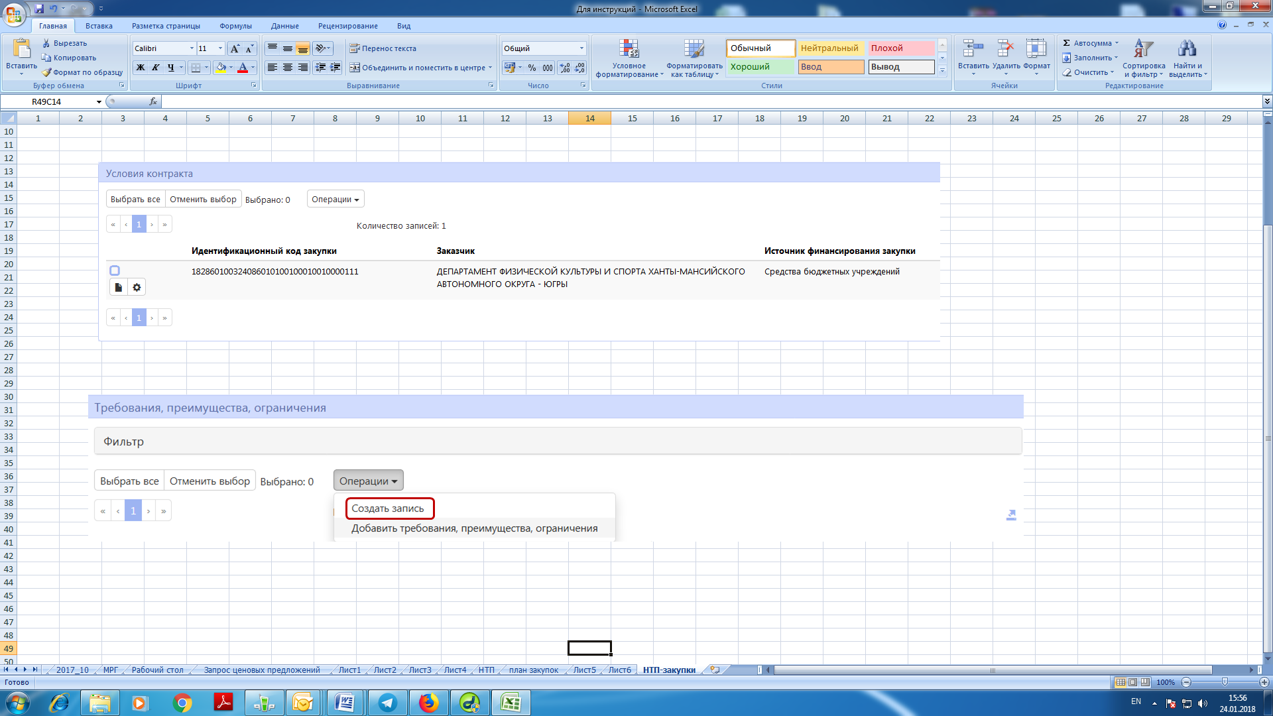Expand the Операции dropdown in Условия контракта
Image resolution: width=1273 pixels, height=716 pixels.
pyautogui.click(x=335, y=198)
